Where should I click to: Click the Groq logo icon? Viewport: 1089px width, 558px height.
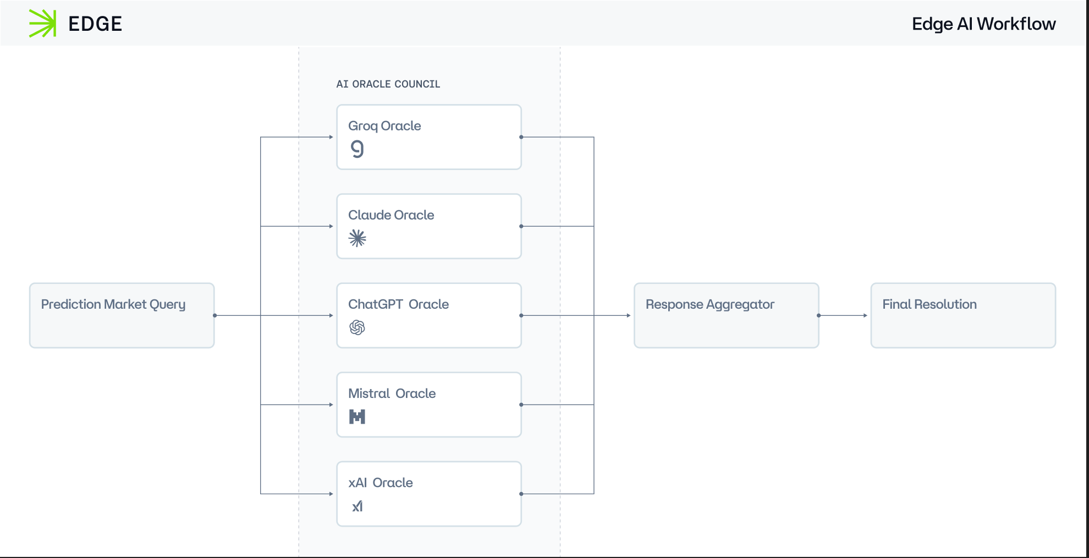coord(357,149)
